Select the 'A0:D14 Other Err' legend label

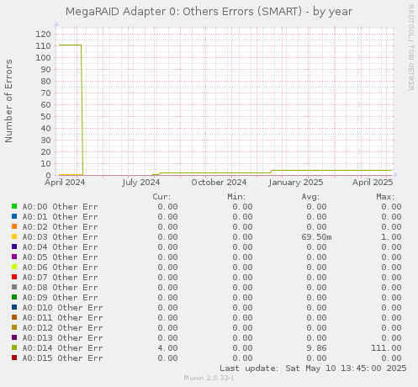[62, 348]
